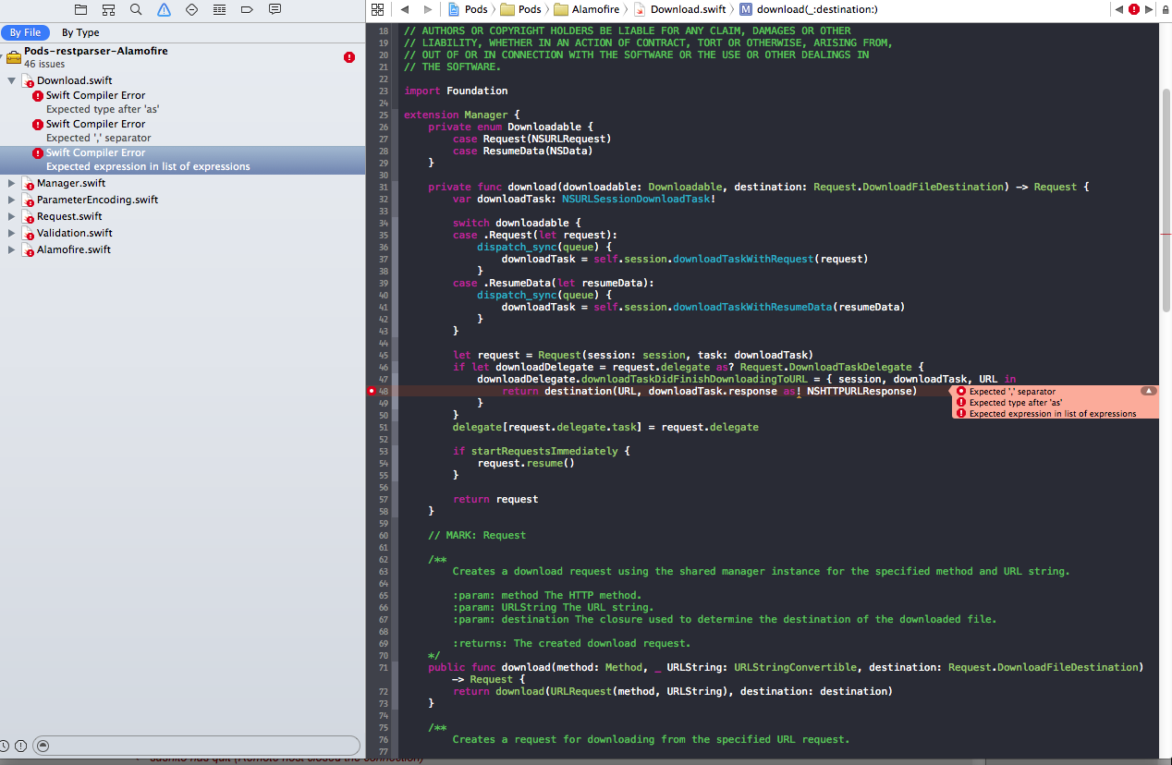The image size is (1172, 765).
Task: Open the Breakpoint navigator tag icon
Action: coord(247,9)
